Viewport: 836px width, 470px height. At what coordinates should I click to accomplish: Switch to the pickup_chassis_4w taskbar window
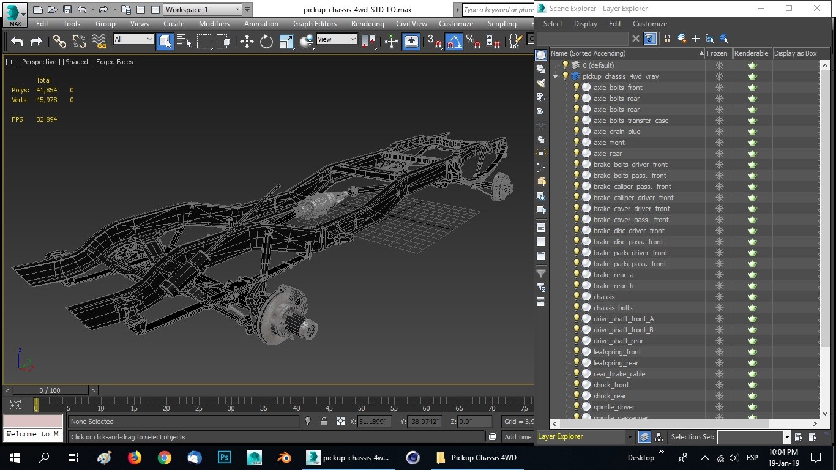349,457
